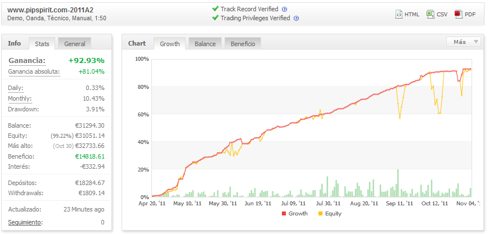Click the CSV export icon
Image resolution: width=489 pixels, height=234 pixels.
coord(430,14)
